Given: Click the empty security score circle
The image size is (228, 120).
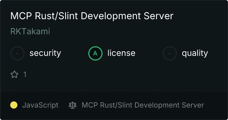Looking at the screenshot, I should tap(17, 53).
